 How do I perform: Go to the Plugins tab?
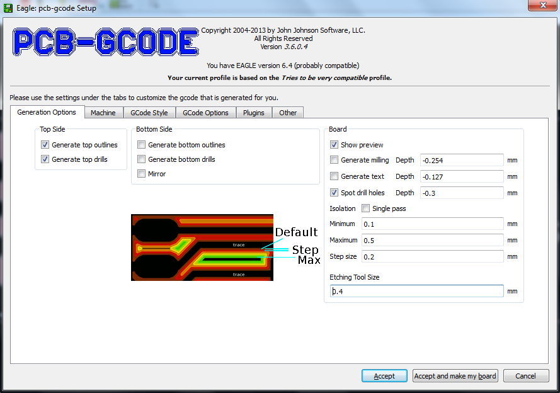coord(254,113)
